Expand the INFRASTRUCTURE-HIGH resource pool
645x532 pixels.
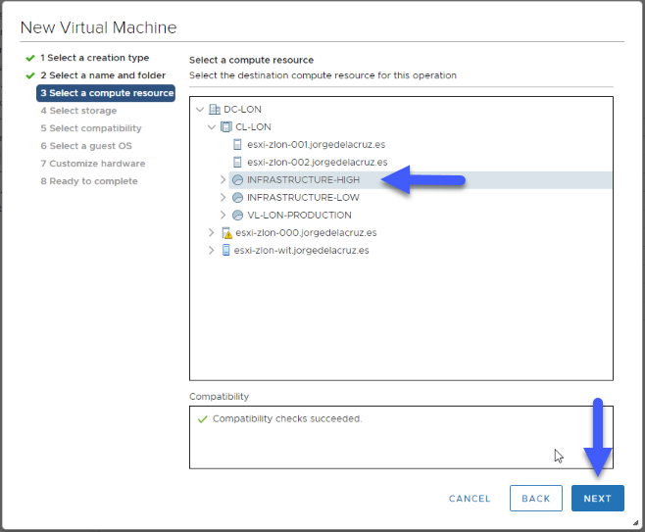223,179
